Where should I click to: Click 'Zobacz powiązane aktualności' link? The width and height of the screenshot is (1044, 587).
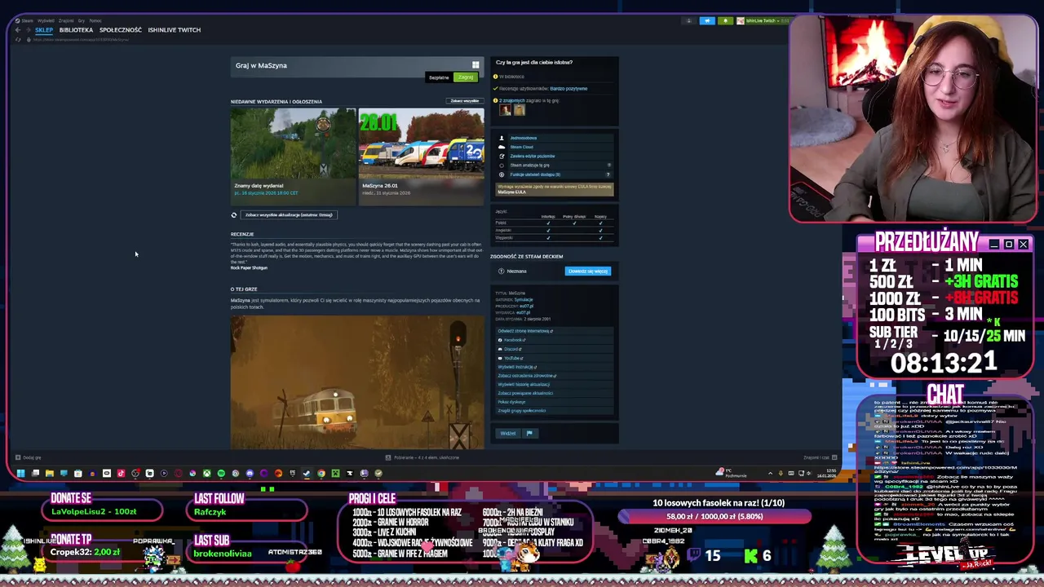point(525,393)
